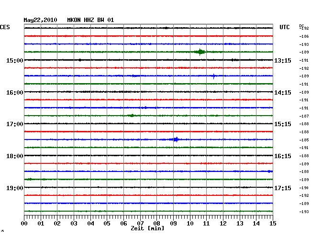Select the DC offset value -190
The image size is (311, 236).
304,188
